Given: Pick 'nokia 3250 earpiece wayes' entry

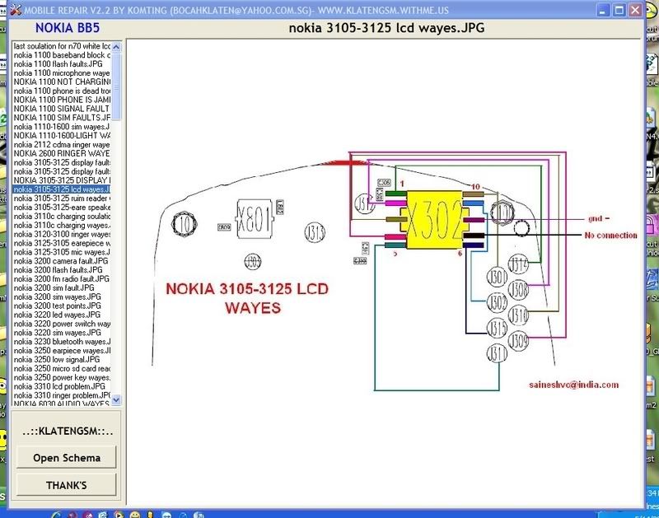Looking at the screenshot, I should (62, 350).
